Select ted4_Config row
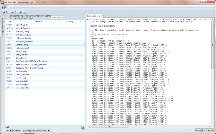This screenshot has height=134, width=216. point(45,78)
